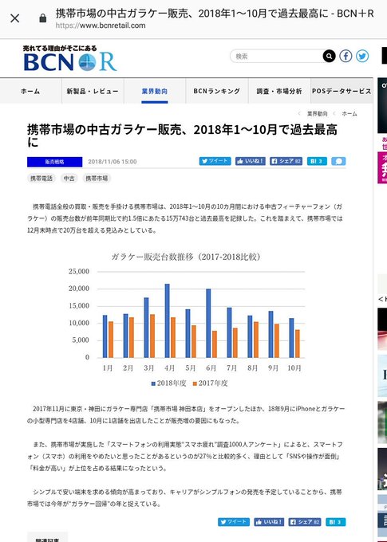Close the browser tab with the X icon

coord(15,18)
